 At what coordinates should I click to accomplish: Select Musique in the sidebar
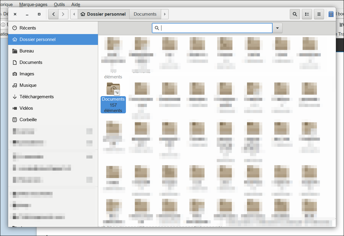pyautogui.click(x=28, y=85)
